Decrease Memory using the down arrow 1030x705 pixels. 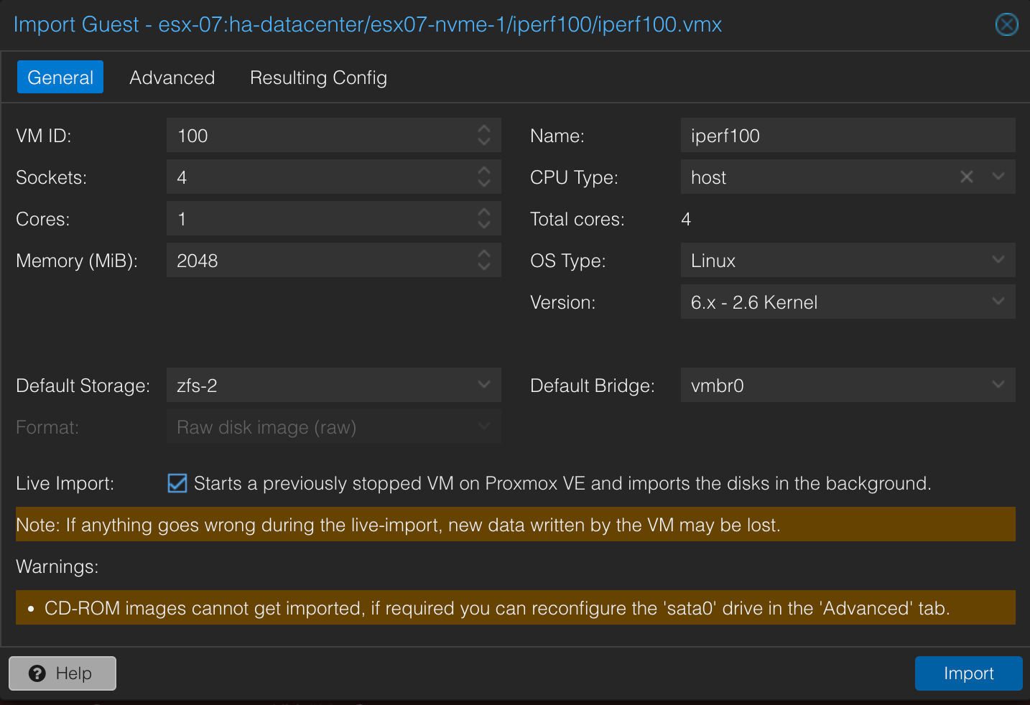coord(484,266)
